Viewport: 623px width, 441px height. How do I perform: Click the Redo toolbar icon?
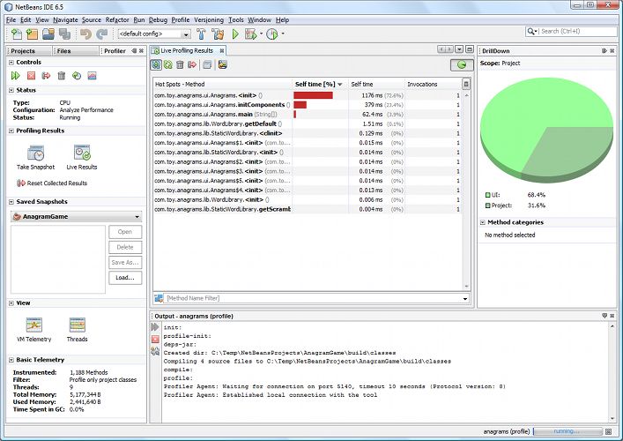tap(101, 34)
